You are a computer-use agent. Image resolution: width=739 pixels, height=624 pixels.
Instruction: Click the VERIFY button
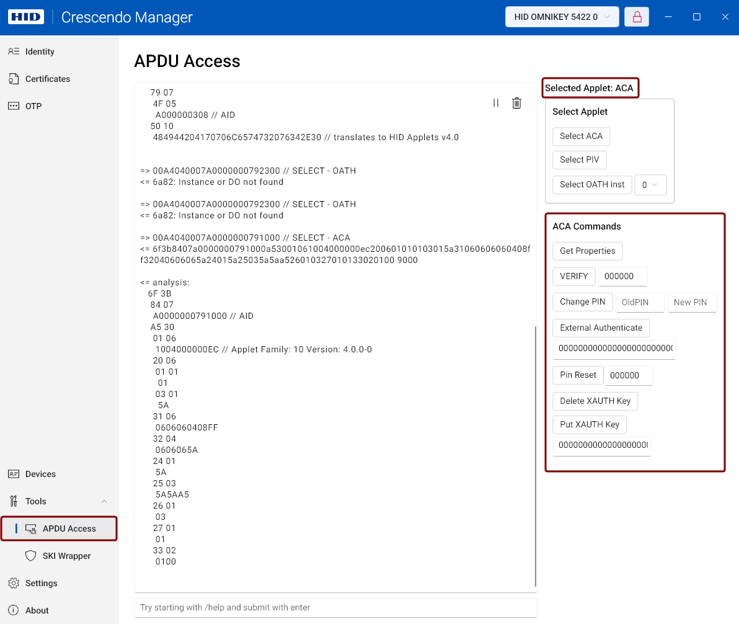click(x=574, y=277)
